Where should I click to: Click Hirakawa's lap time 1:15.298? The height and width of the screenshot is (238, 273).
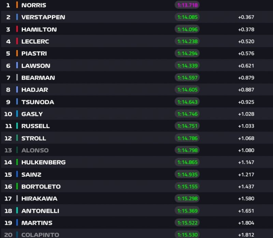[x=187, y=198]
